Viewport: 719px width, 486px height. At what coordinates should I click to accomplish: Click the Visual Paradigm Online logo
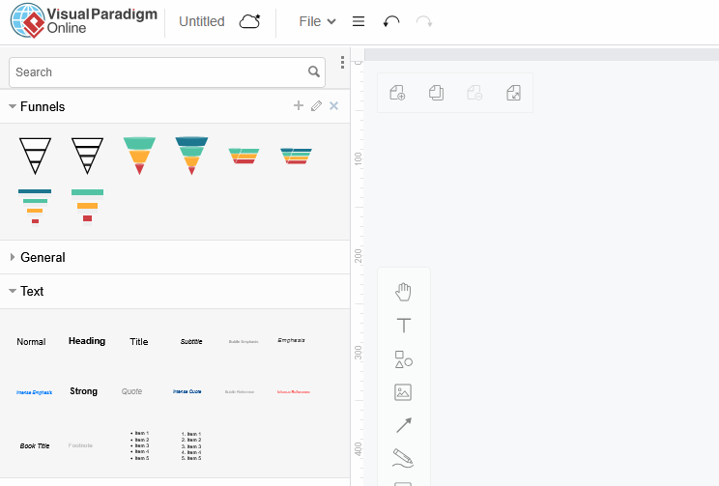84,20
